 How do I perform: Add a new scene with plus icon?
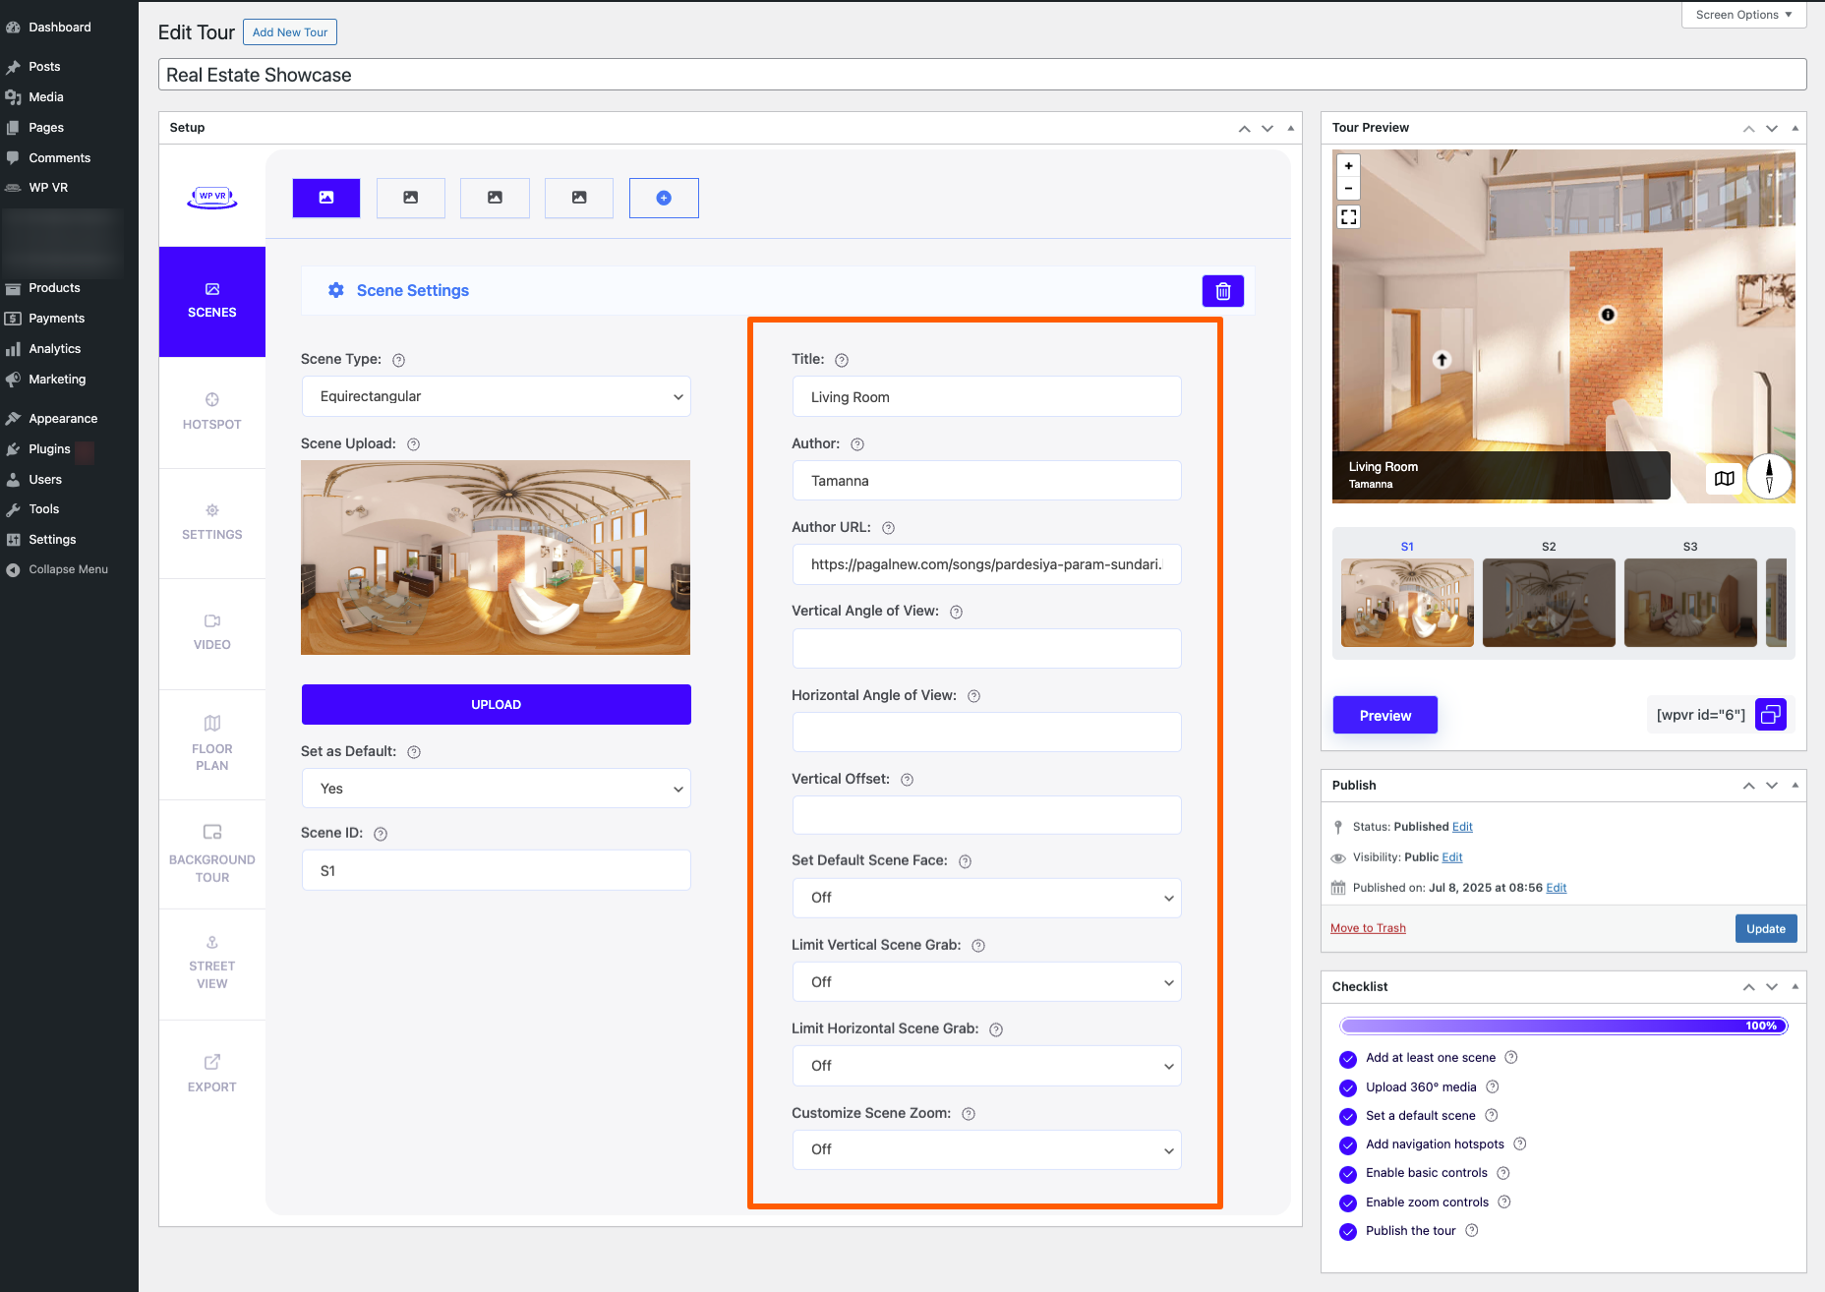pyautogui.click(x=664, y=198)
